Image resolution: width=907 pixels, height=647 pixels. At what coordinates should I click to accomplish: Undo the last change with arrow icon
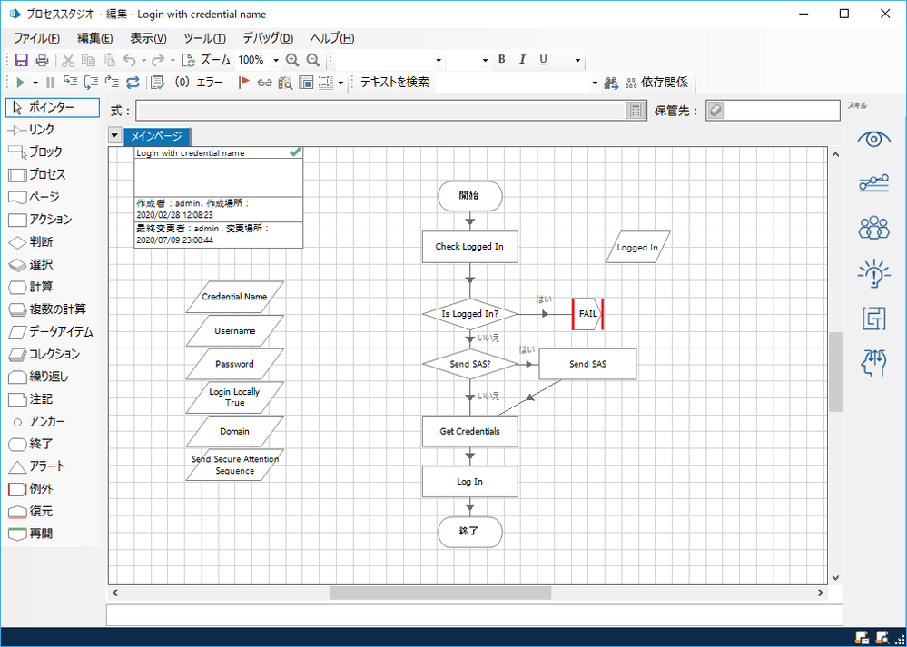click(129, 60)
